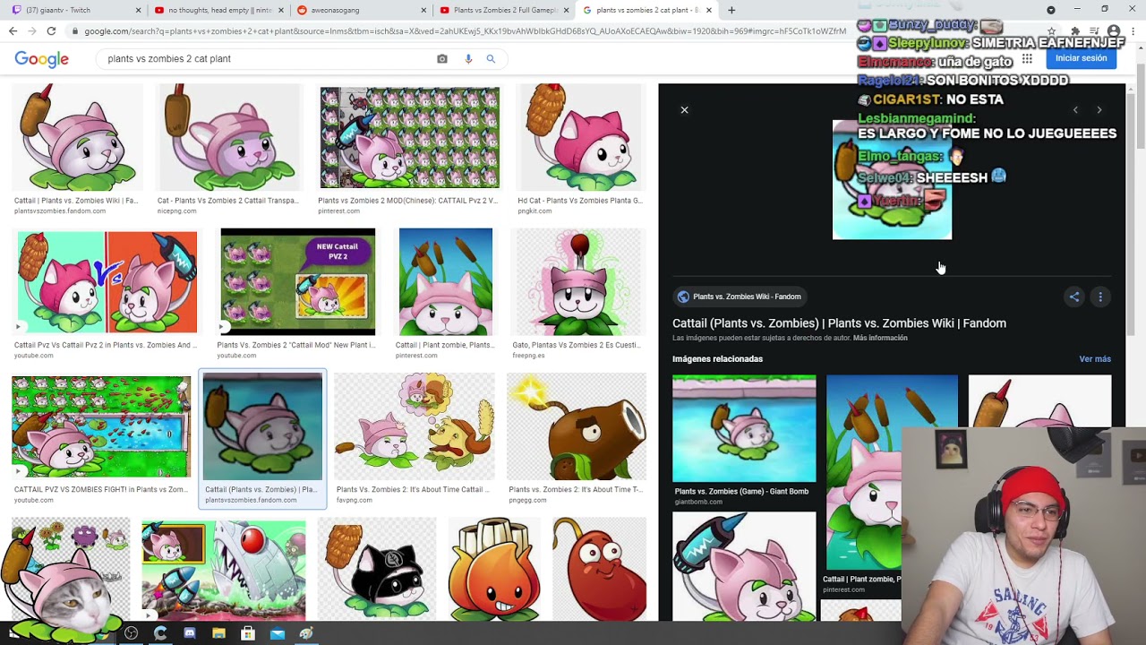The height and width of the screenshot is (645, 1146).
Task: Close the image preview panel
Action: (x=684, y=109)
